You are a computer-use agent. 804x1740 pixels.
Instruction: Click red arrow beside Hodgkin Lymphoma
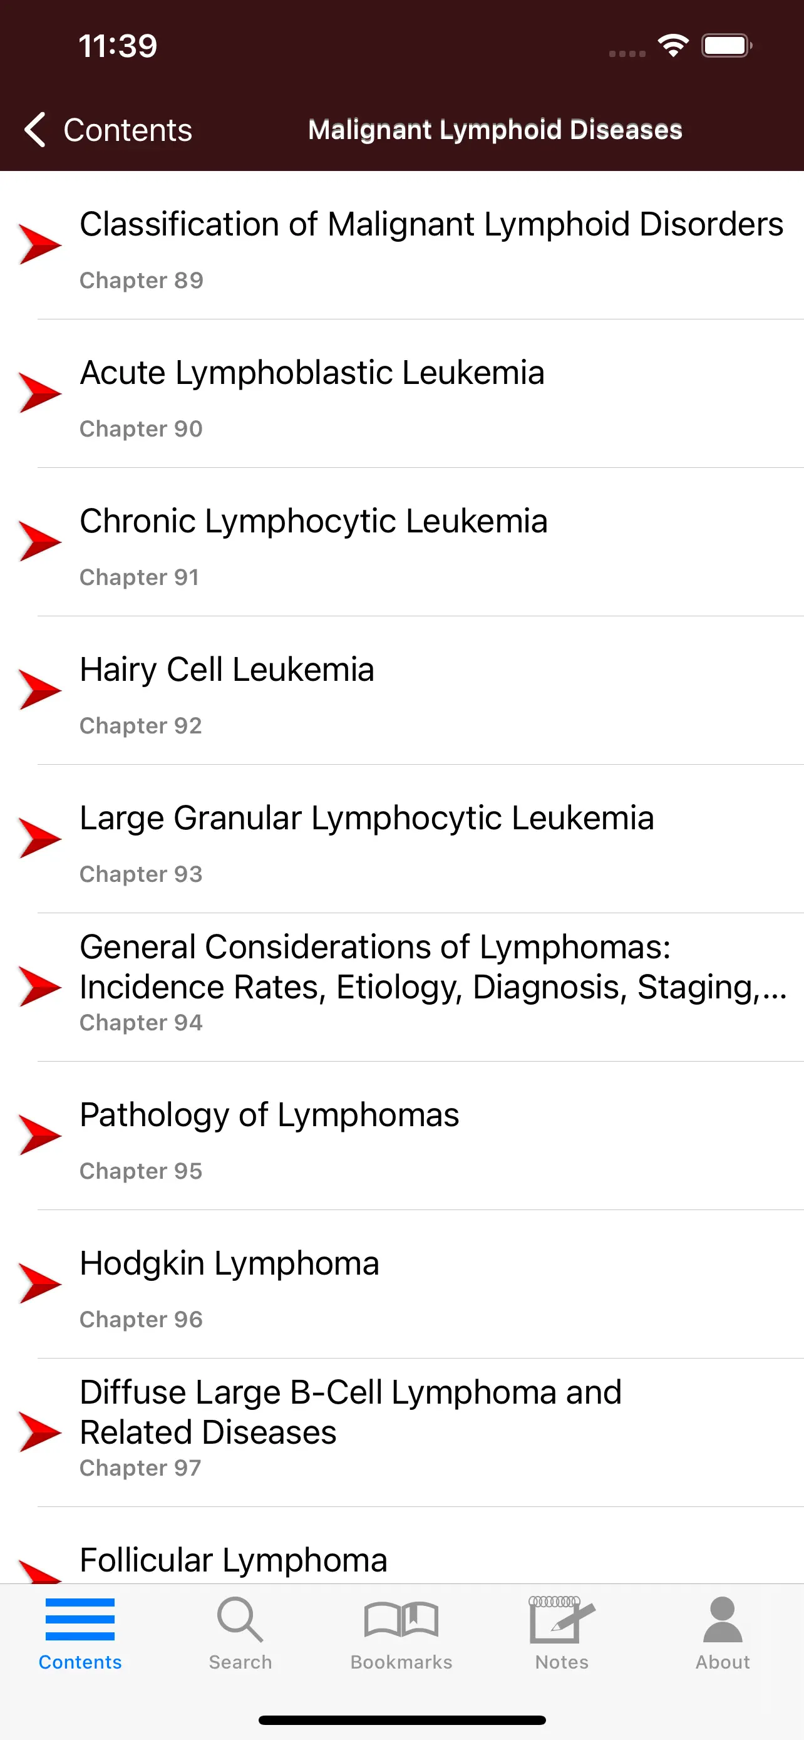tap(40, 1283)
